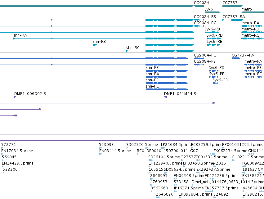
Task: Select the 4769953 EST feature
Action: pos(151,185)
